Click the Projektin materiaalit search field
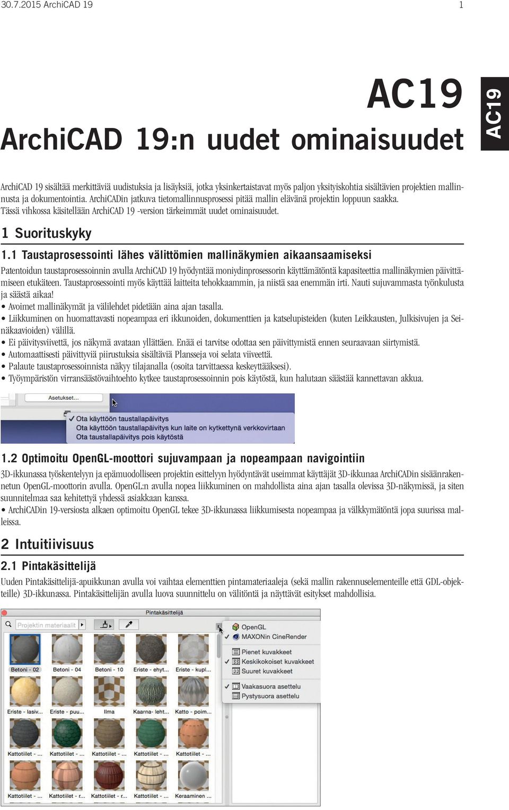This screenshot has width=509, height=810. point(47,625)
